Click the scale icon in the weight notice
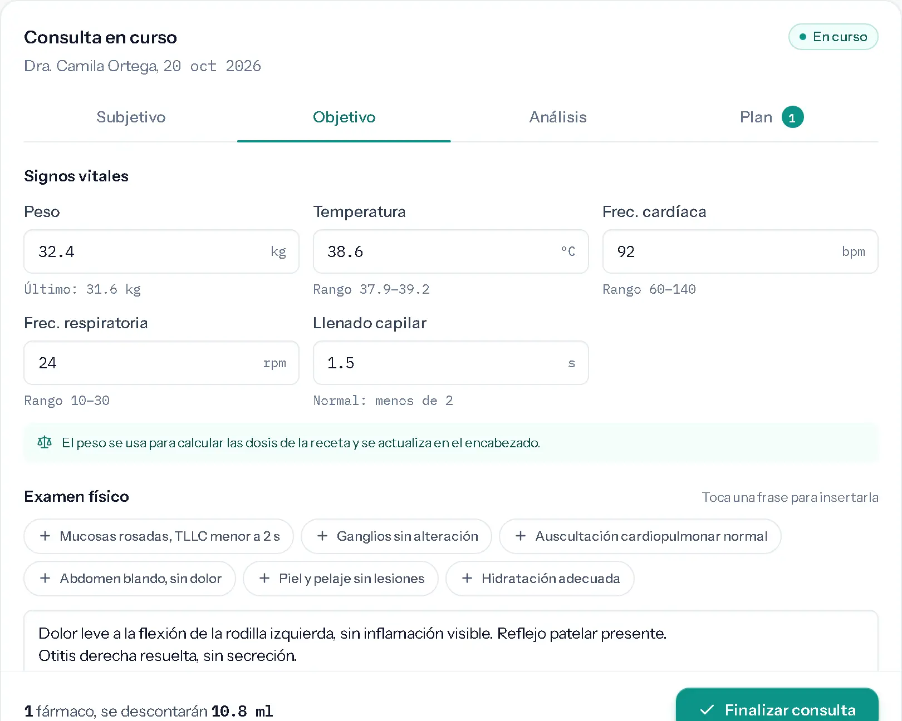902x721 pixels. (x=45, y=442)
